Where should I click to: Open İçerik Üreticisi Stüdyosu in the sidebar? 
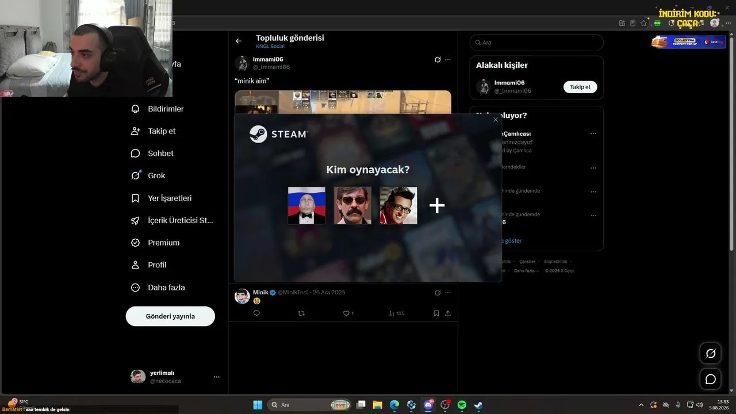[x=172, y=220]
